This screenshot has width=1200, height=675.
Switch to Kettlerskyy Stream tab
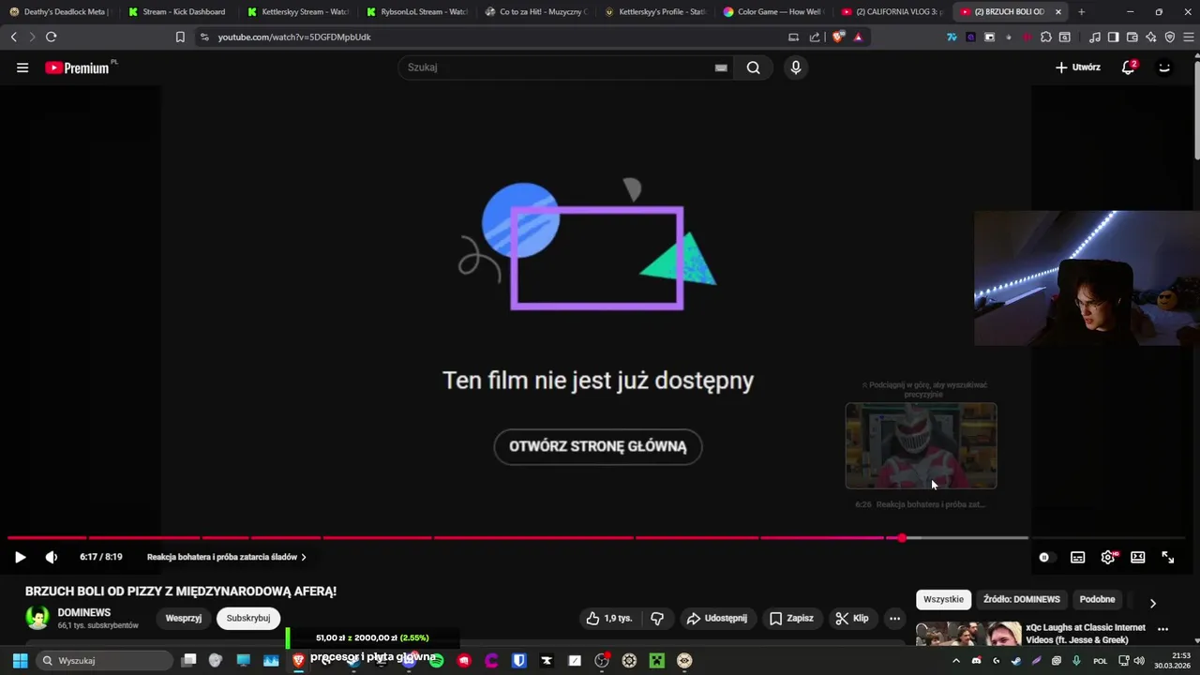click(298, 12)
